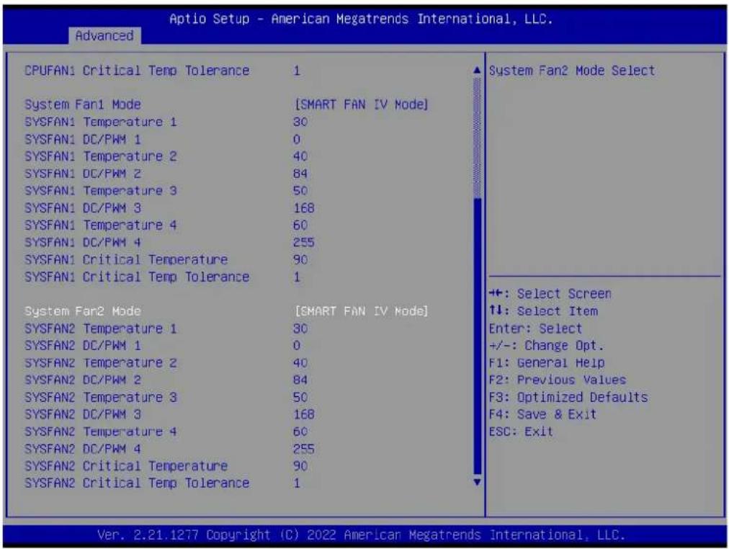Edit SYSFAN1 Temperature 1 value 30

tap(300, 122)
